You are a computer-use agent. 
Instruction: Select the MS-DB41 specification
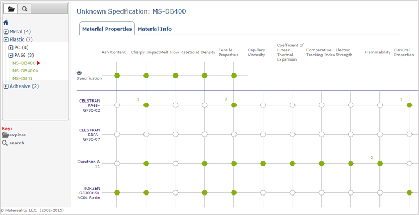[22, 78]
